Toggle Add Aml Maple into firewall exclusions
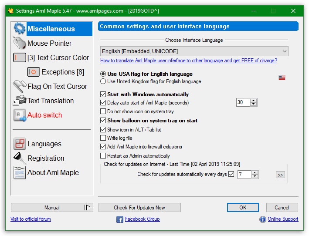Viewport: 309px width, 236px height. (103, 147)
